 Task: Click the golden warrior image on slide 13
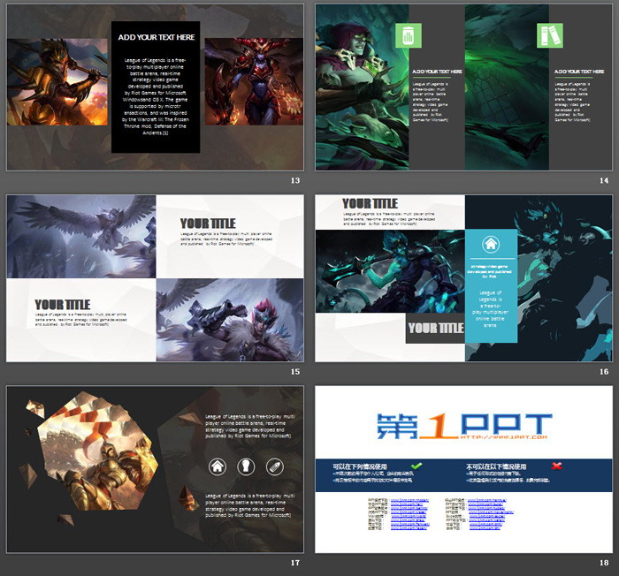(x=57, y=82)
